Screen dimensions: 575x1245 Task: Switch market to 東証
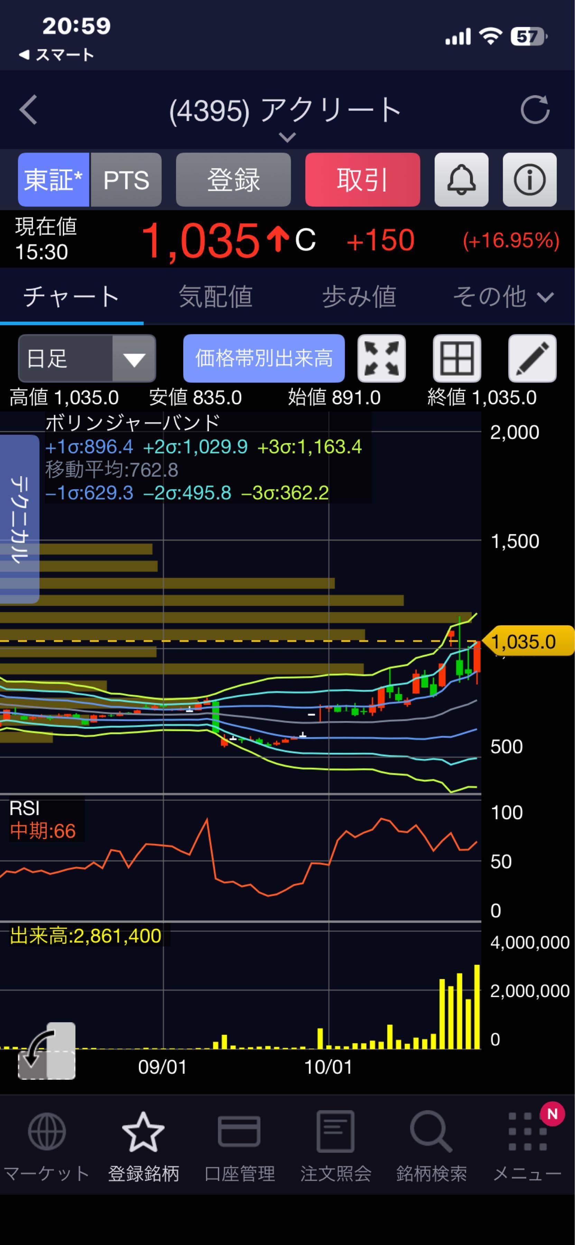pyautogui.click(x=54, y=180)
